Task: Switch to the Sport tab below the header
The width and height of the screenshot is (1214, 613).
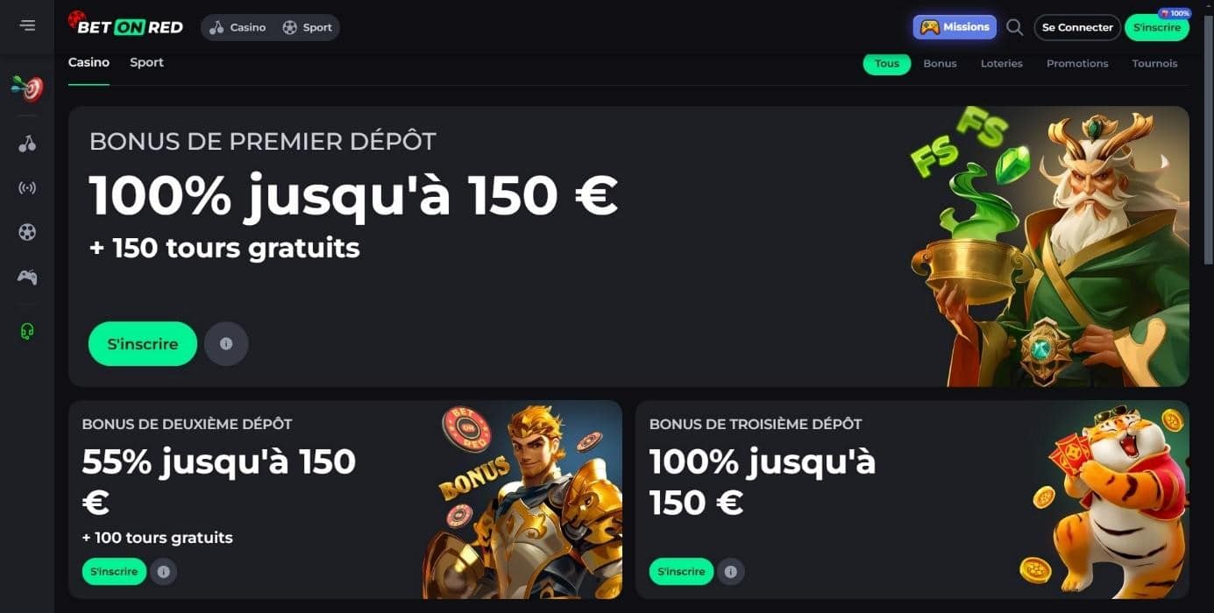Action: 146,62
